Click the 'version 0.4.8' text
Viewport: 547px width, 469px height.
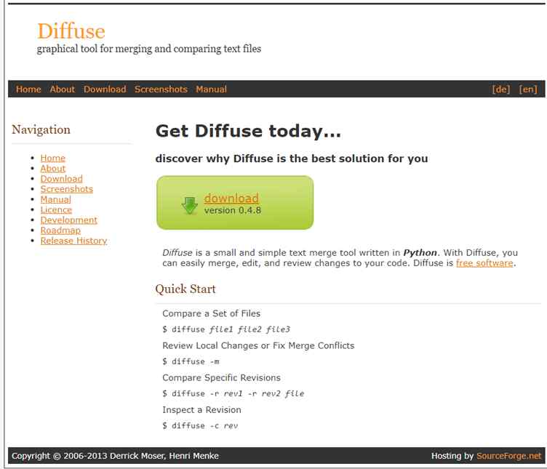point(232,211)
